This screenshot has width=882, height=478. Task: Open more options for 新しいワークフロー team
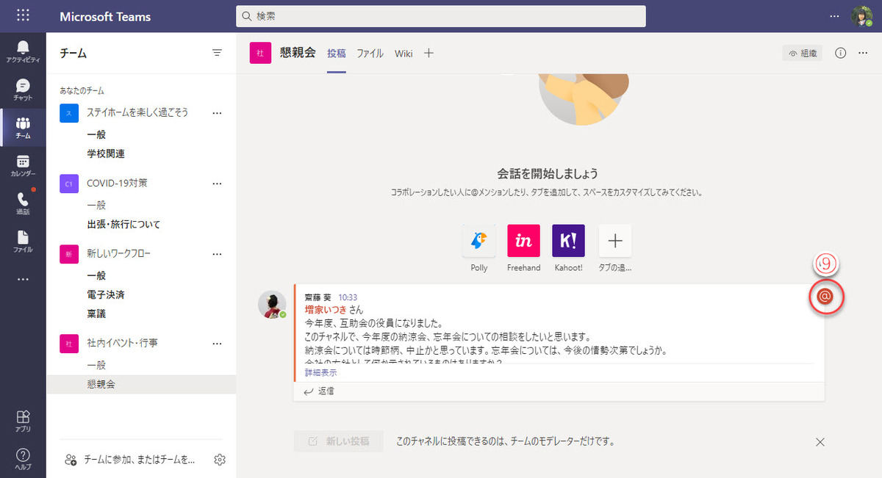[x=217, y=254]
